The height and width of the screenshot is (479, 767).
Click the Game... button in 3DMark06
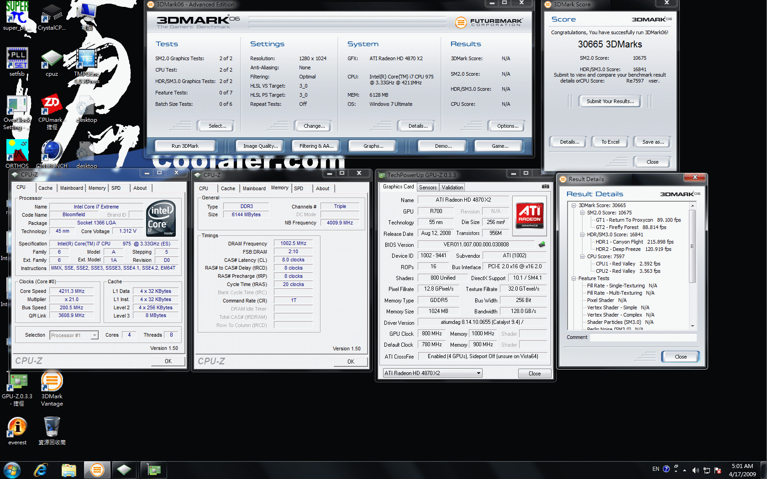(499, 146)
